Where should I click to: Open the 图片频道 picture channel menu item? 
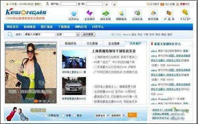pos(46,27)
